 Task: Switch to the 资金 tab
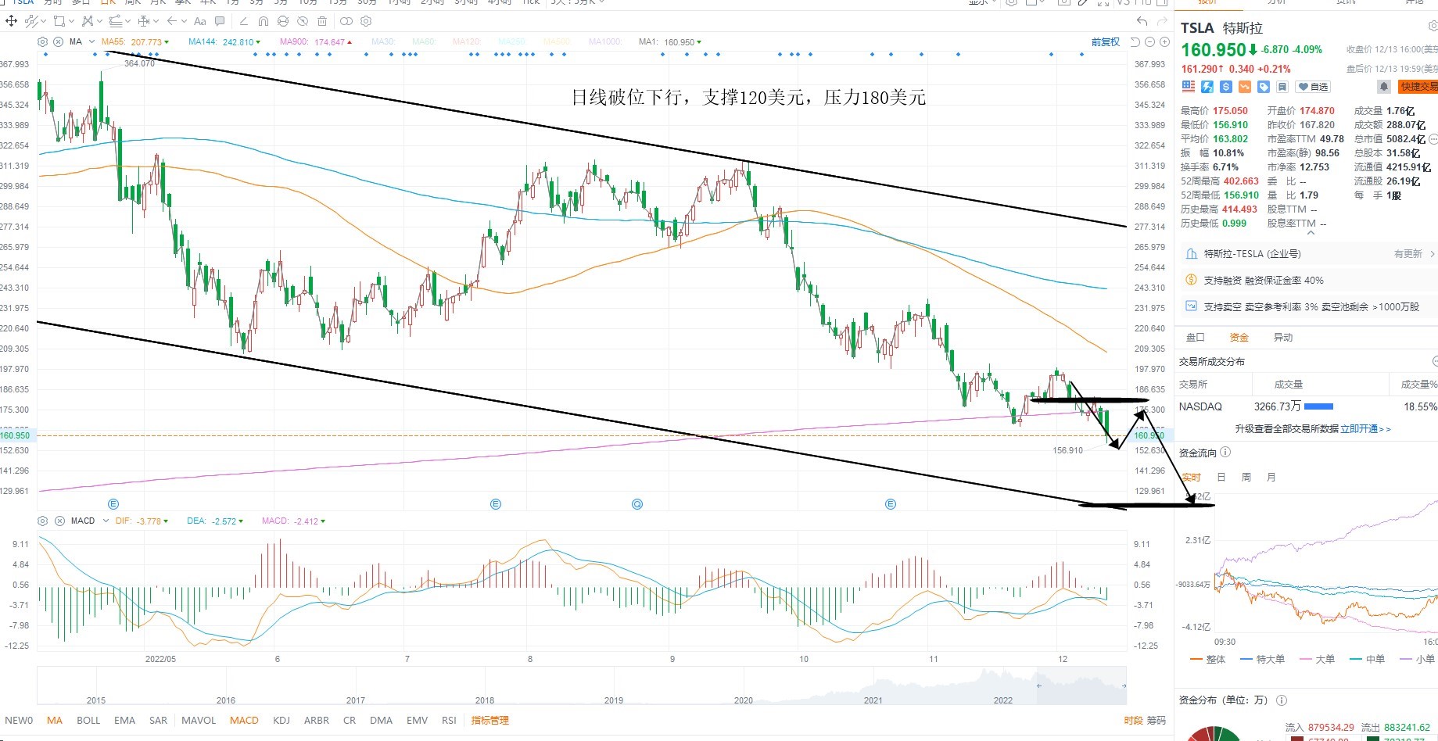[1239, 338]
